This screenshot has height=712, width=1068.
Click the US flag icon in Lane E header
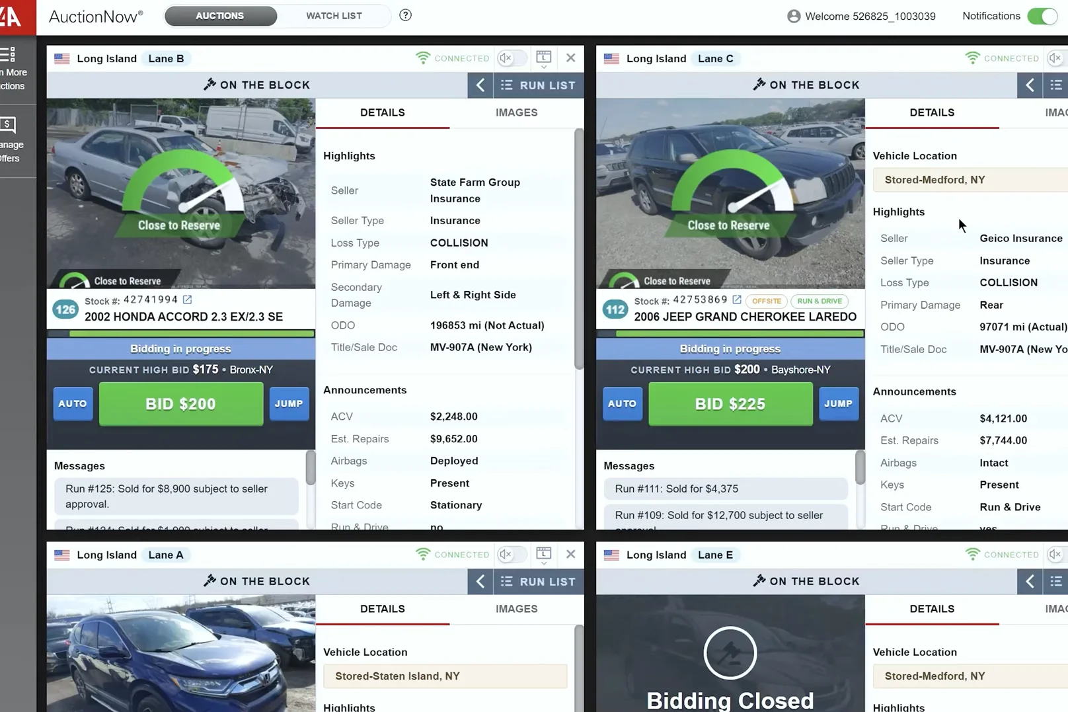point(611,555)
